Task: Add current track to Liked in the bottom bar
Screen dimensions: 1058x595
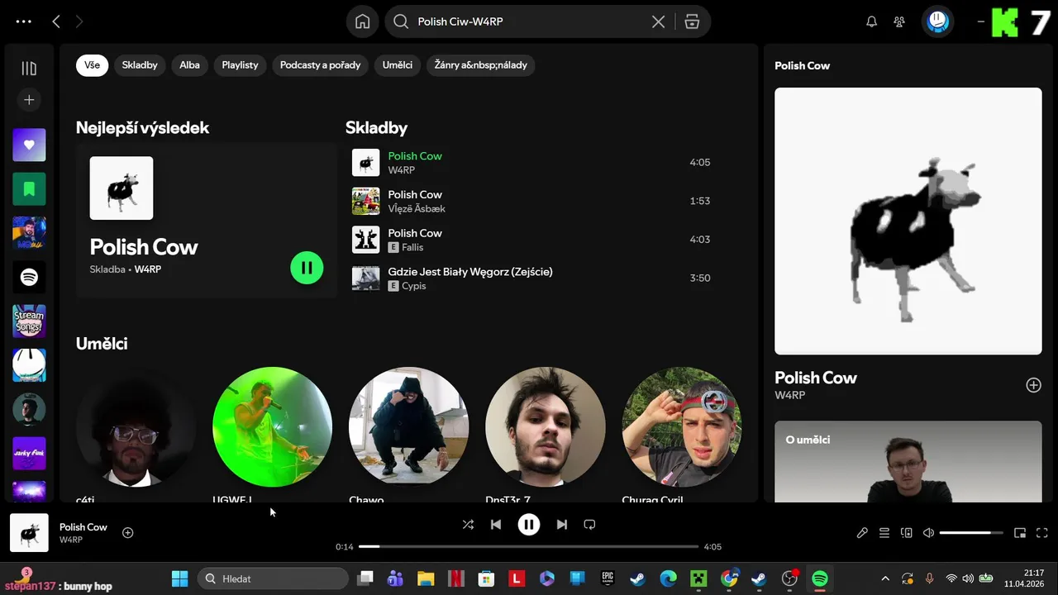Action: tap(128, 533)
